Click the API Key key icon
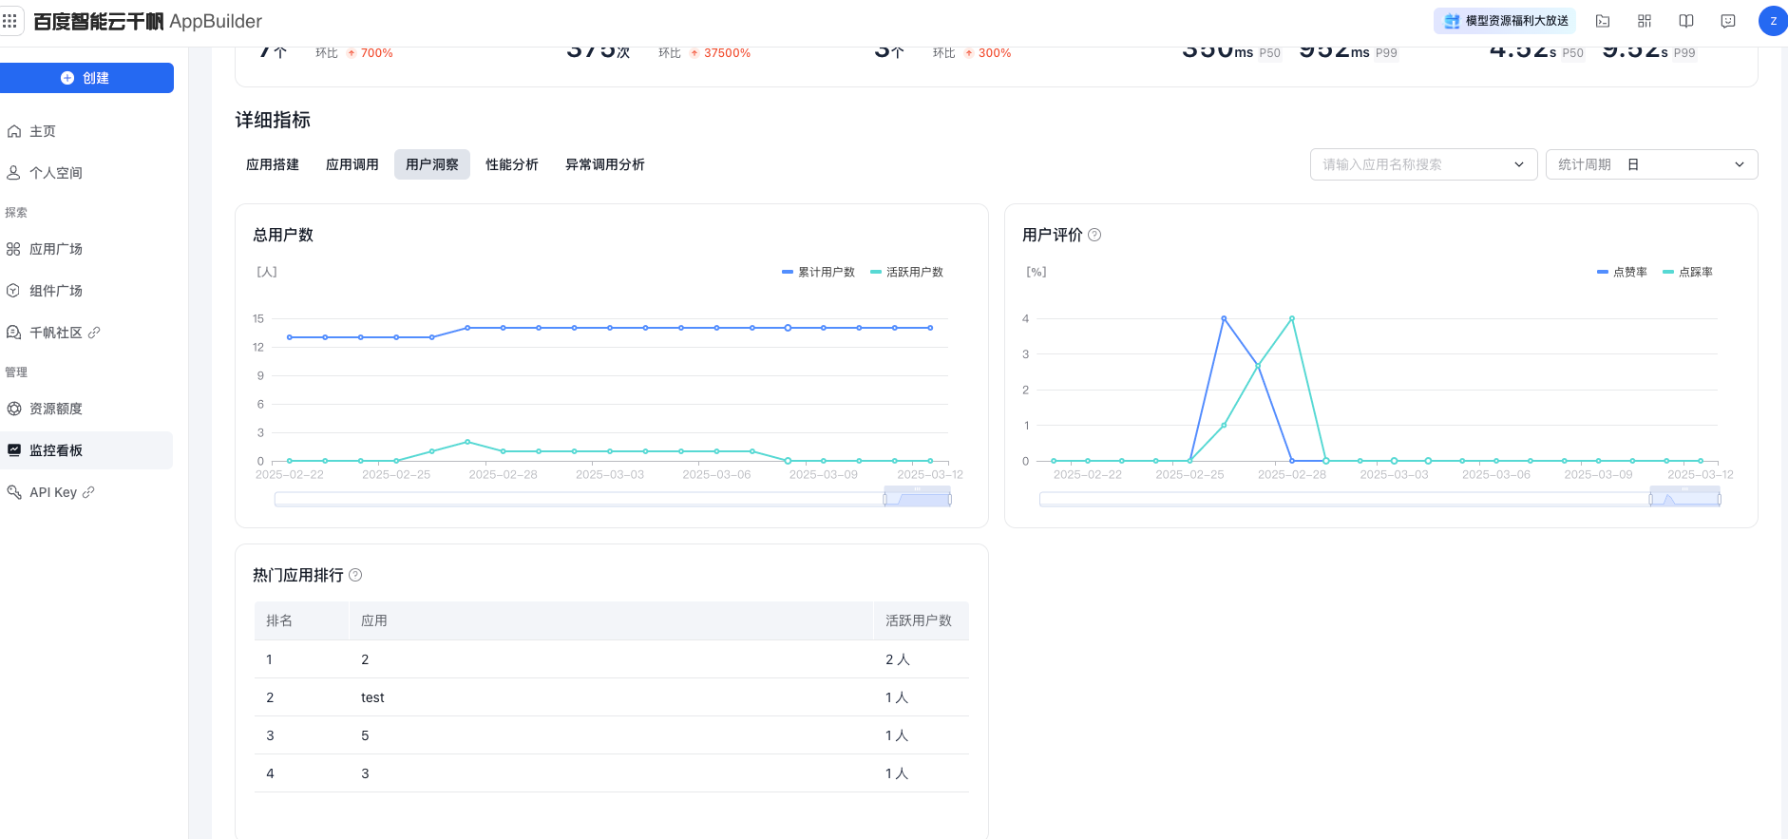The image size is (1788, 839). tap(14, 492)
